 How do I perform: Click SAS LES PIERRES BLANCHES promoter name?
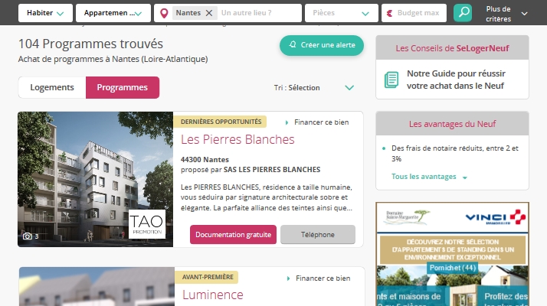click(272, 170)
